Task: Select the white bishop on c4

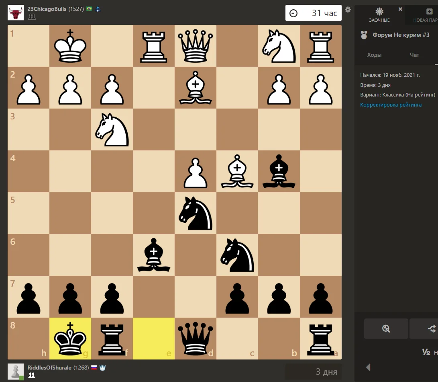Action: click(237, 171)
